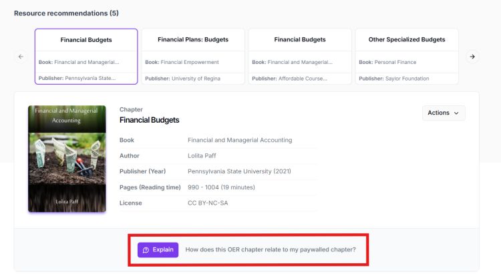Screen dimensions: 501x274
Task: Select the Financial Plans: Budgets card
Action: click(193, 57)
